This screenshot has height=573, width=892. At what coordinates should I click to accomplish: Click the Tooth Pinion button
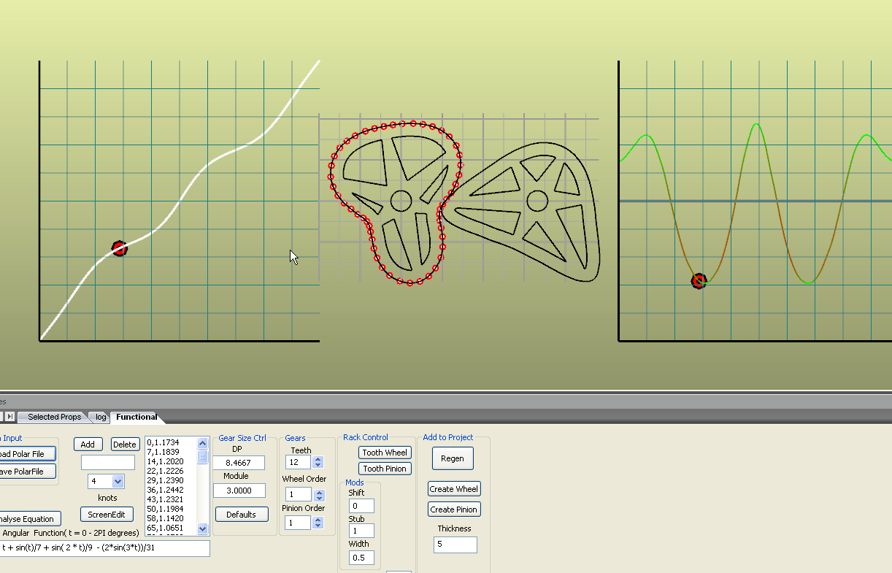tap(385, 469)
